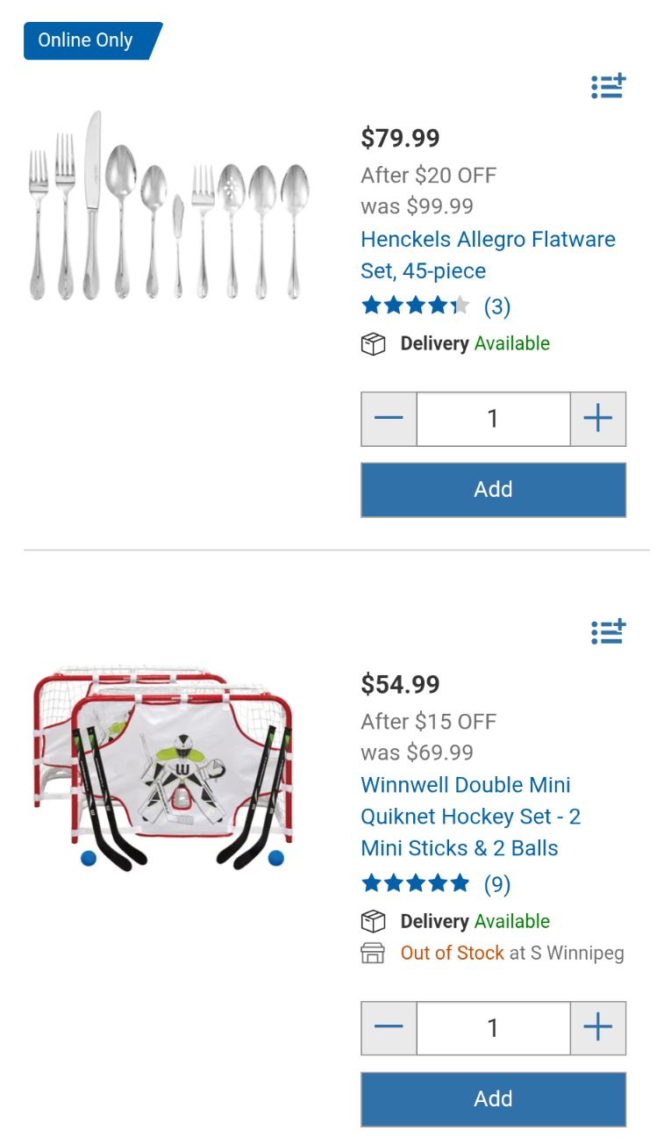671x1145 pixels.
Task: Click the Online Only badge
Action: (88, 41)
